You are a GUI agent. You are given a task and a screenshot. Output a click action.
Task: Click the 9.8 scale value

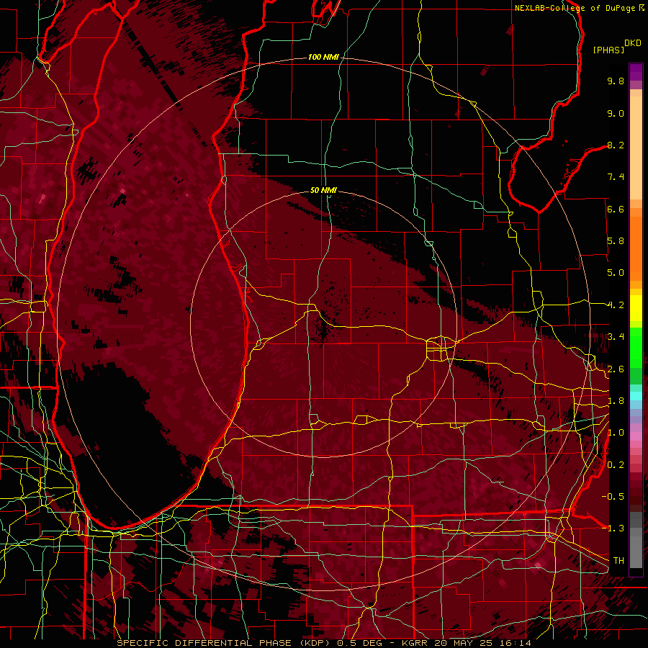click(616, 81)
